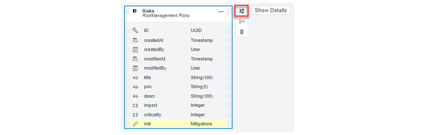Click the timestamp icon beside createdAt
This screenshot has width=422, height=135.
click(135, 40)
